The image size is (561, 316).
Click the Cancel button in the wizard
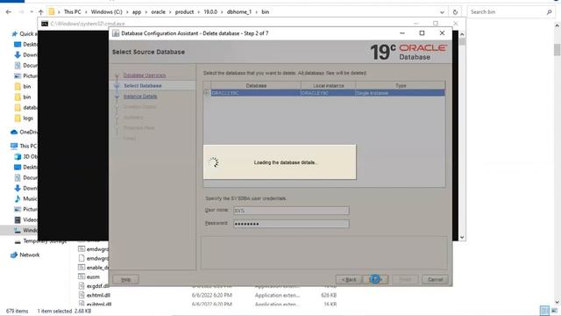(x=435, y=279)
